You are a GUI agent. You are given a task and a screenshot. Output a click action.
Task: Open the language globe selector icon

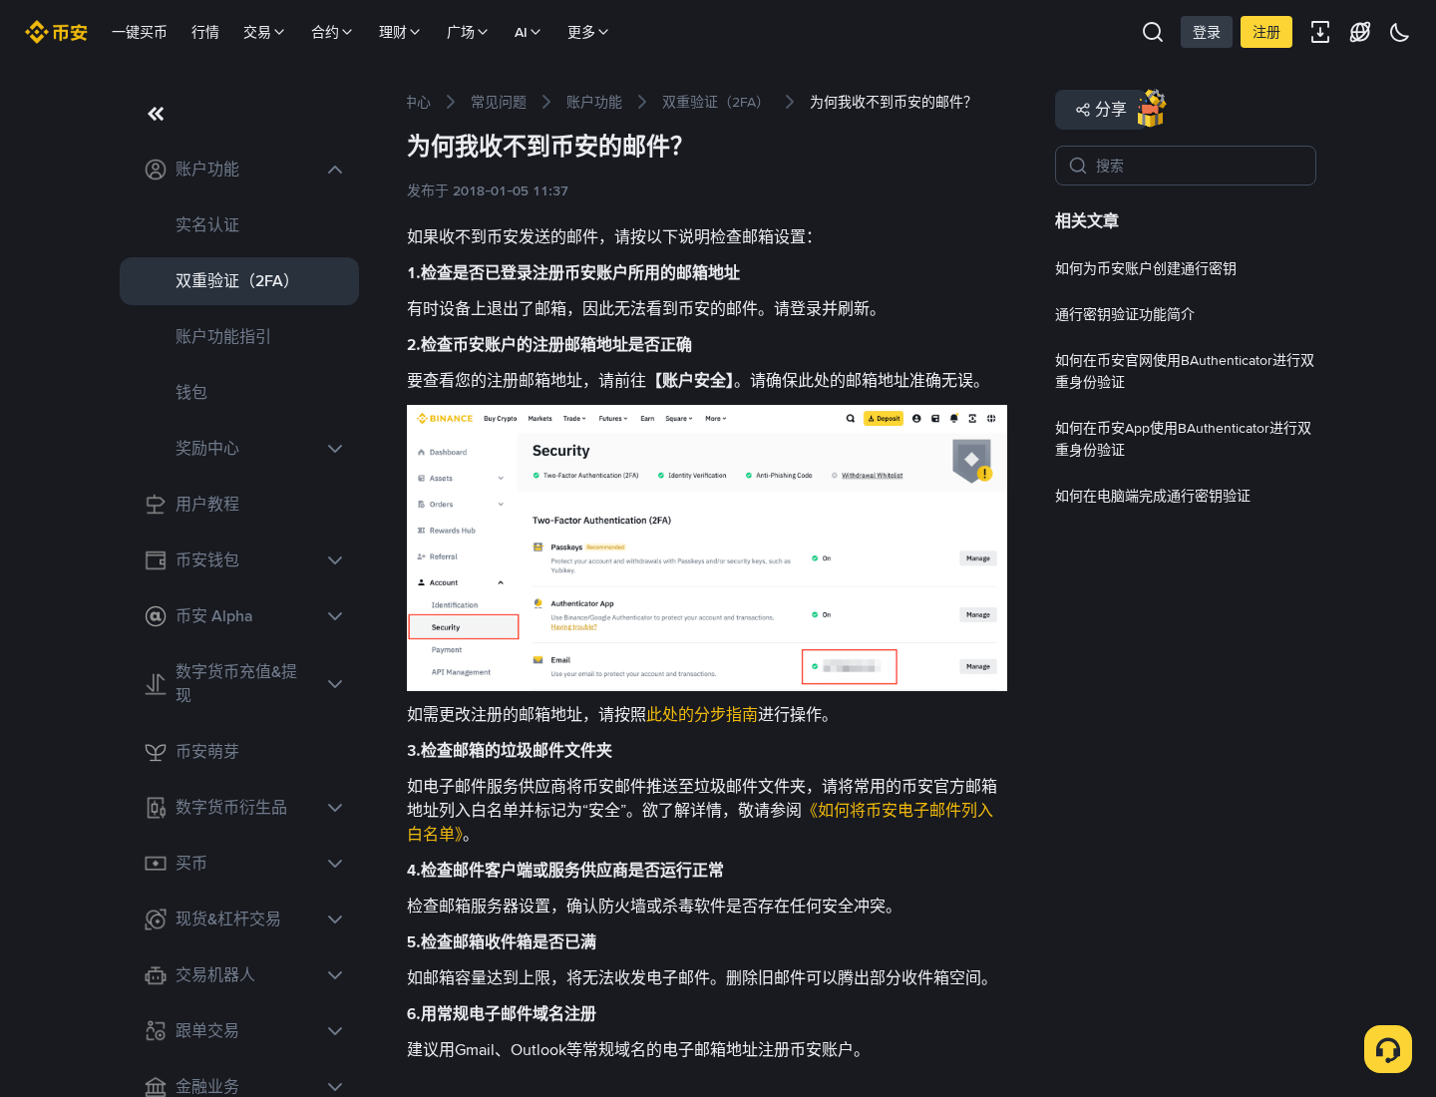coord(1360,32)
